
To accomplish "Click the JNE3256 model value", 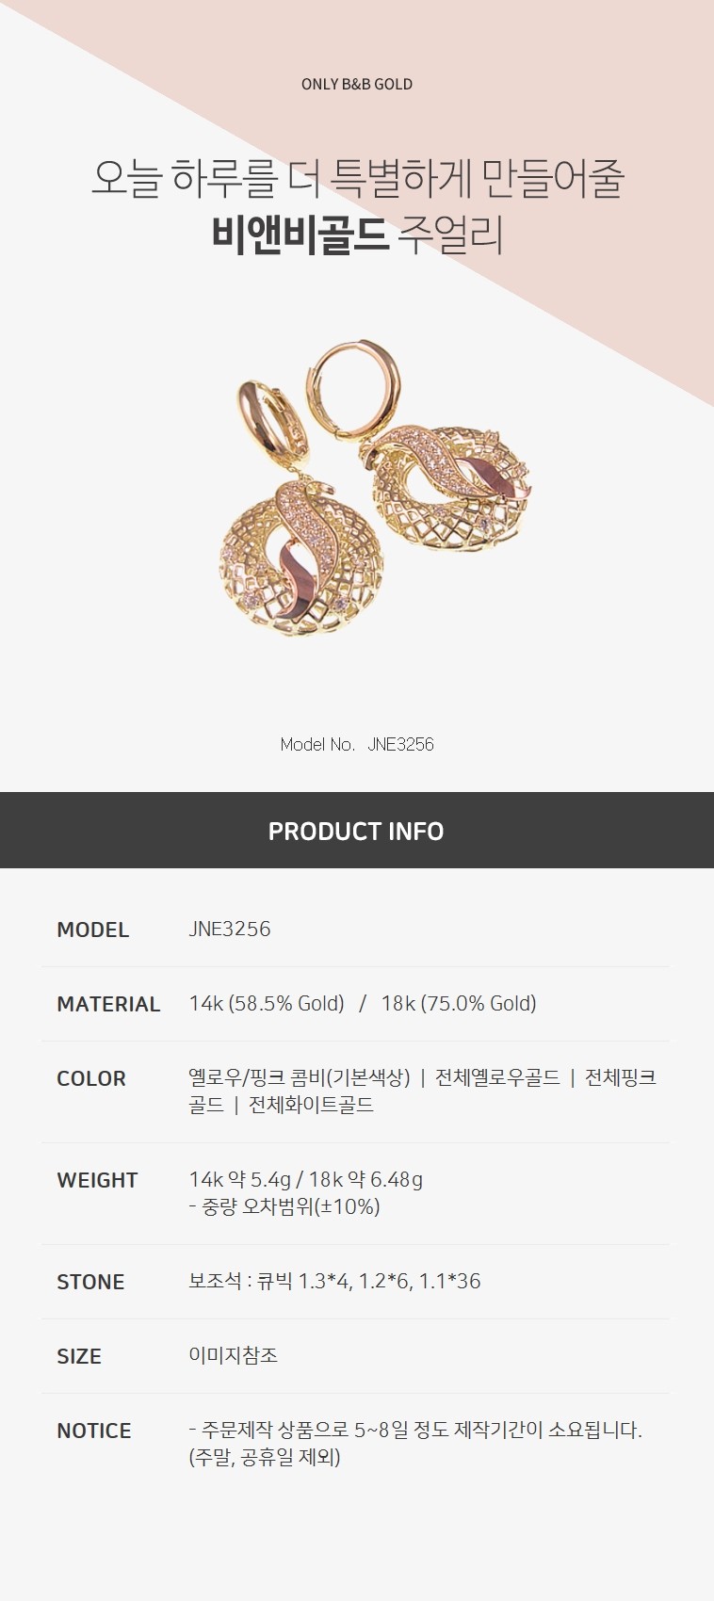I will click(230, 929).
